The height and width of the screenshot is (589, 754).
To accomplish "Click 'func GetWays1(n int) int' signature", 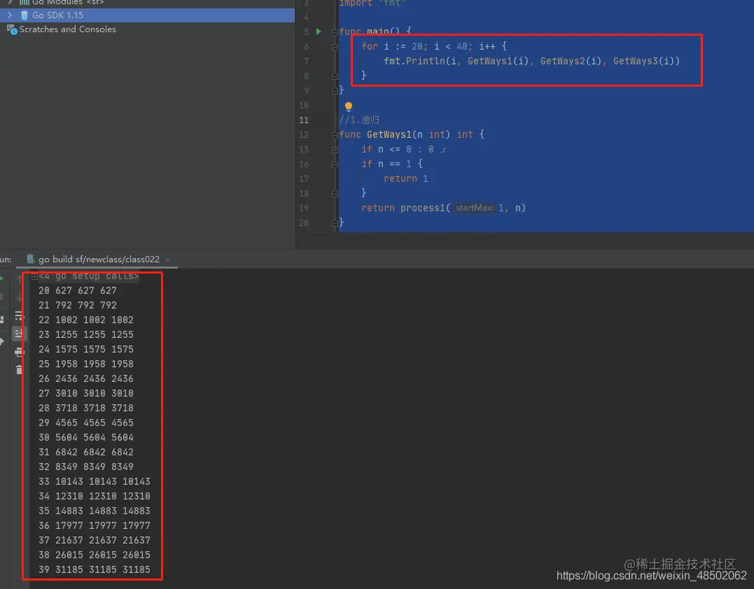I will point(406,135).
